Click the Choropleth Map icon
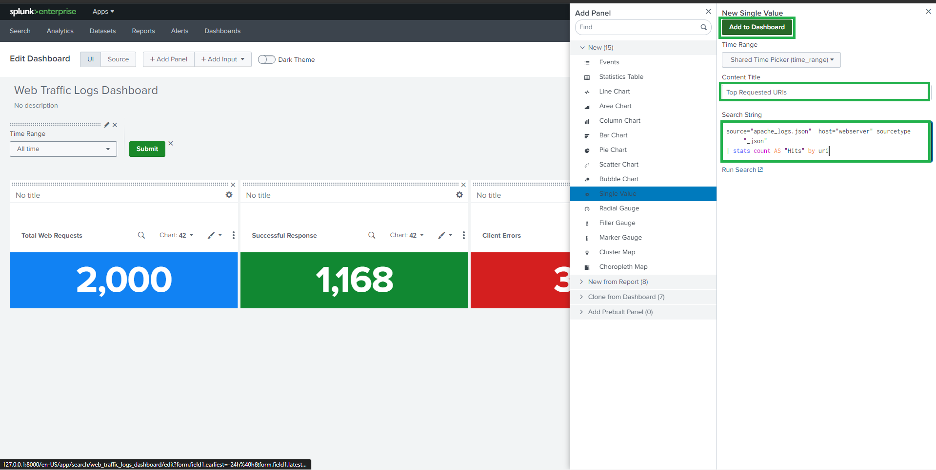Screen dimensions: 936x470 (x=587, y=267)
